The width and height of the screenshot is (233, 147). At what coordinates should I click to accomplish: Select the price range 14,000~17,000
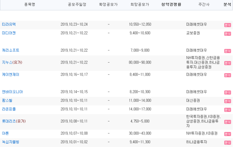[140, 109]
